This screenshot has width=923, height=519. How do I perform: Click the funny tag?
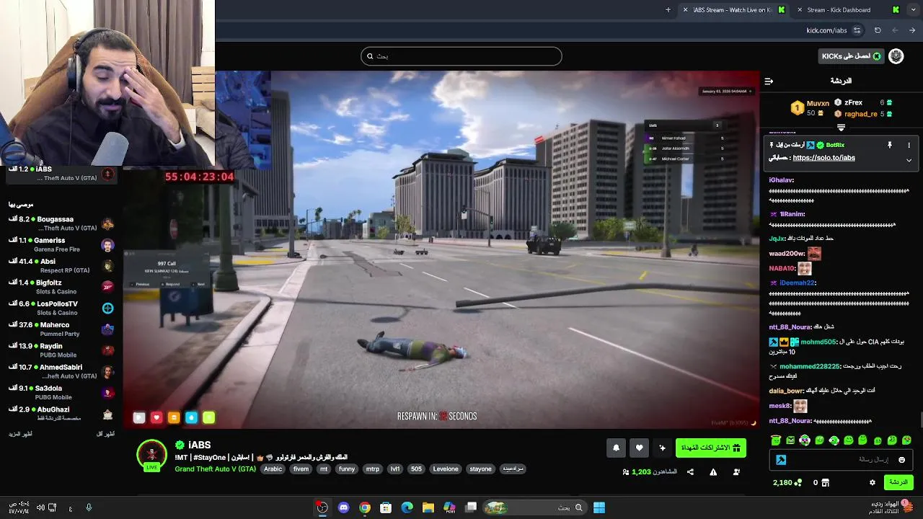point(347,469)
